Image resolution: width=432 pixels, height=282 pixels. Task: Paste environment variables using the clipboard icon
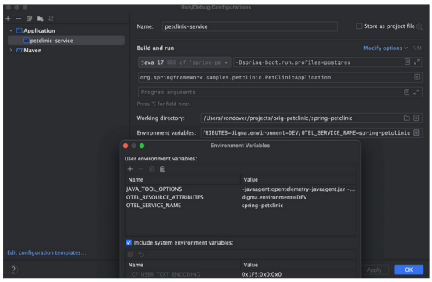pos(162,169)
